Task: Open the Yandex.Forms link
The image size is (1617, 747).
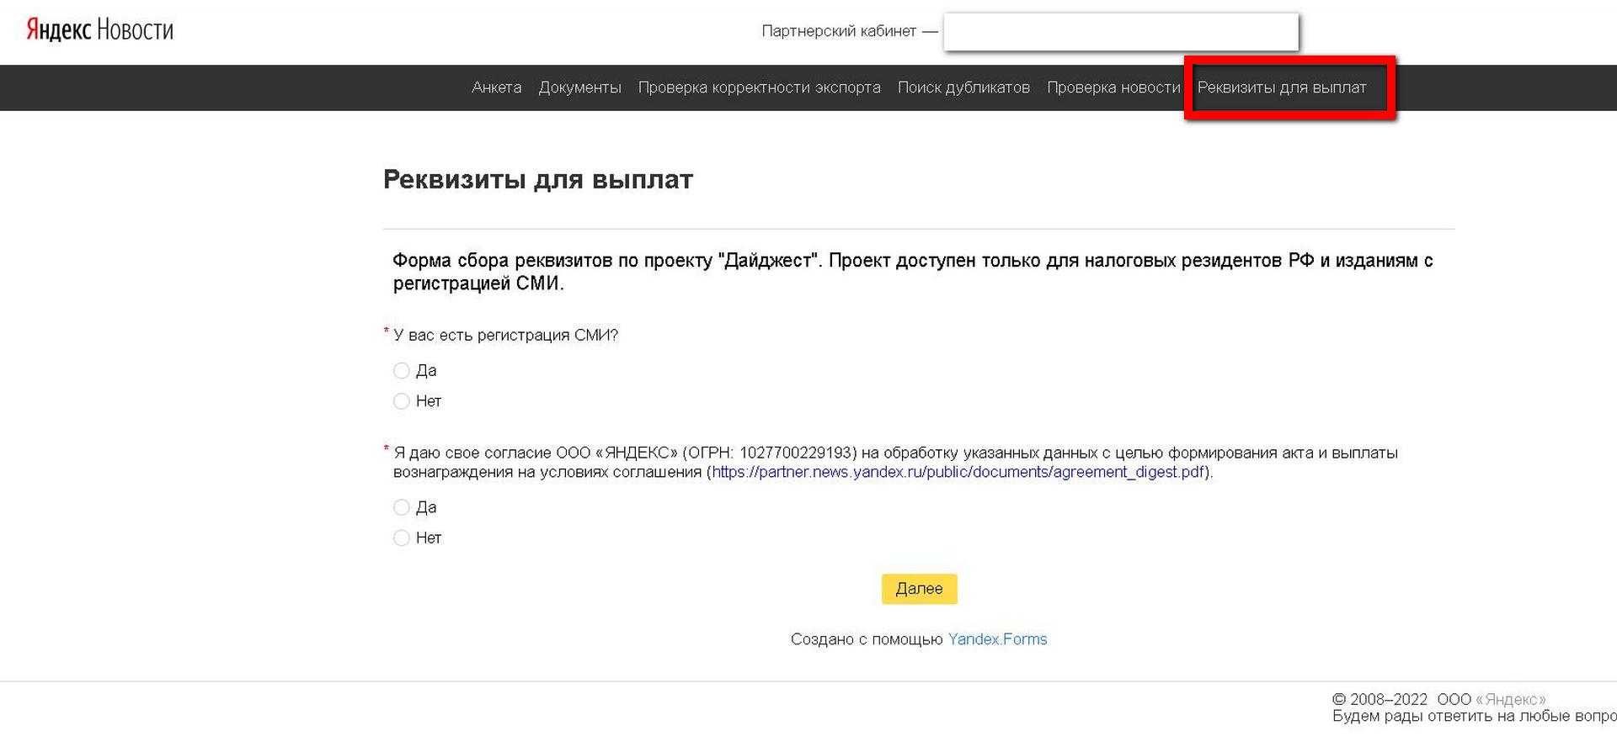Action: coord(997,639)
